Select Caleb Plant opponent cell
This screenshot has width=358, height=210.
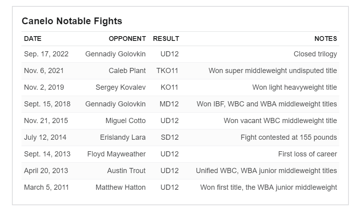(x=127, y=71)
